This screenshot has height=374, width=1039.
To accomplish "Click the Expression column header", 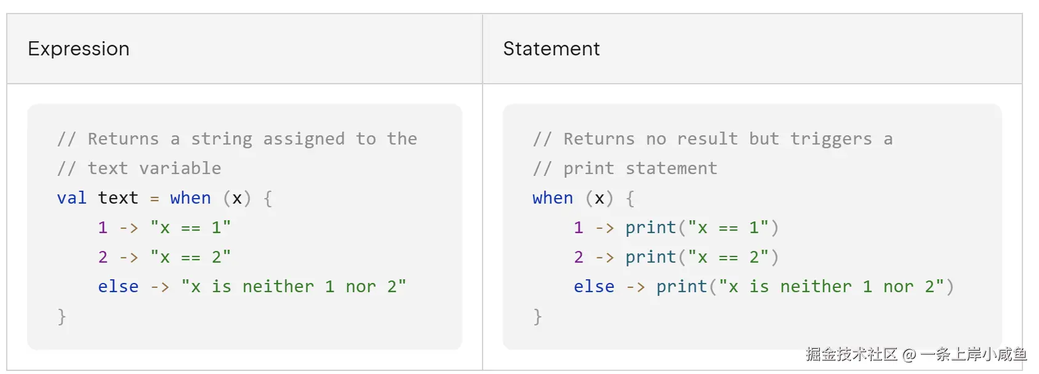I will click(79, 49).
